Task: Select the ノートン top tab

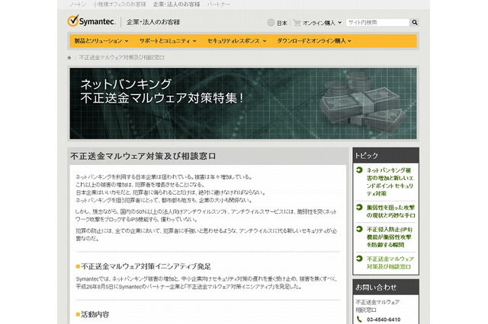Action: (x=77, y=5)
